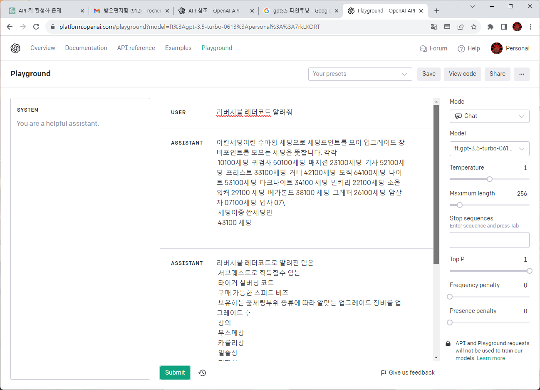Click the Maximum length slider handle
The height and width of the screenshot is (390, 540).
460,205
